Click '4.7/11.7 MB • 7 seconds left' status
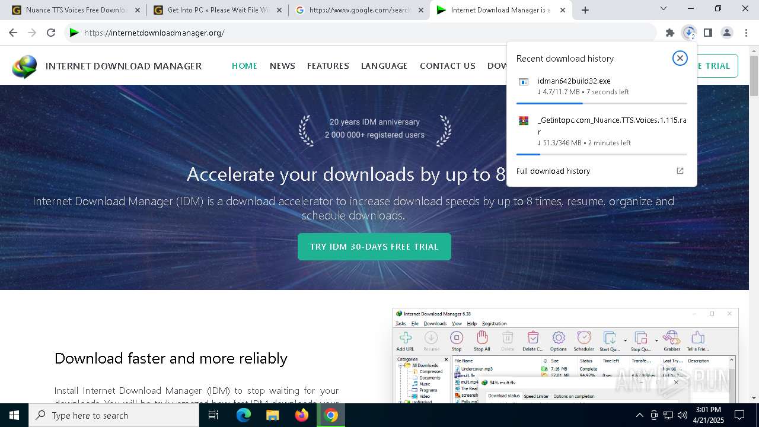The height and width of the screenshot is (427, 759). coord(583,92)
